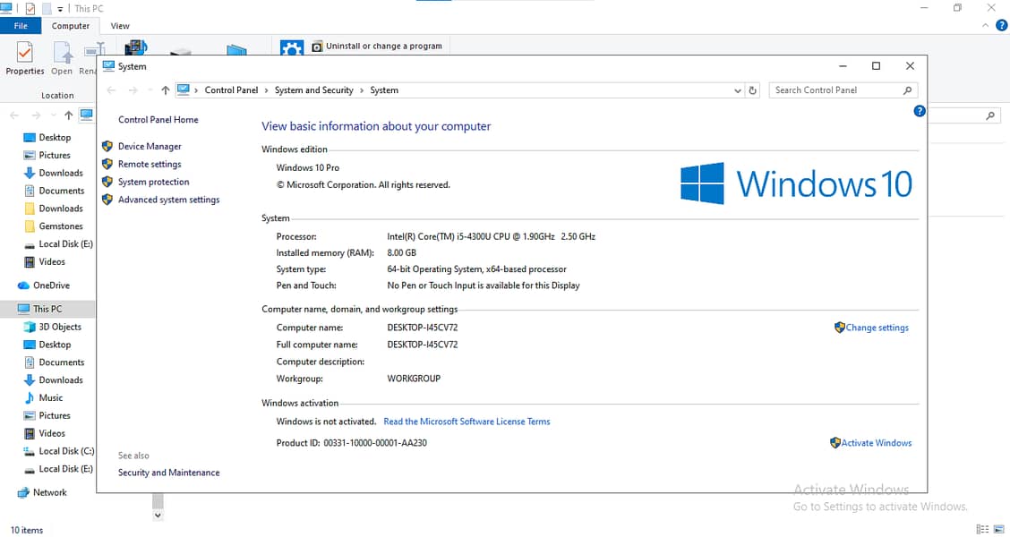Image resolution: width=1010 pixels, height=537 pixels.
Task: Select the 8.00 GB installed memory value
Action: tap(401, 253)
